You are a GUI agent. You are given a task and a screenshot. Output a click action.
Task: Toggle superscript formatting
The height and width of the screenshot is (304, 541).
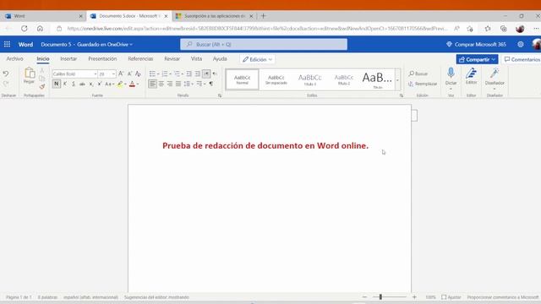click(100, 84)
